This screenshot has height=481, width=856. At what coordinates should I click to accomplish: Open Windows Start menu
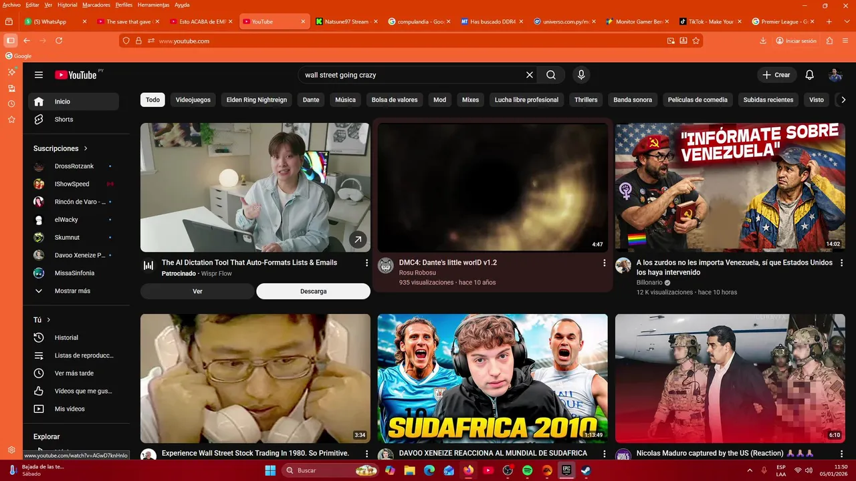tap(270, 470)
